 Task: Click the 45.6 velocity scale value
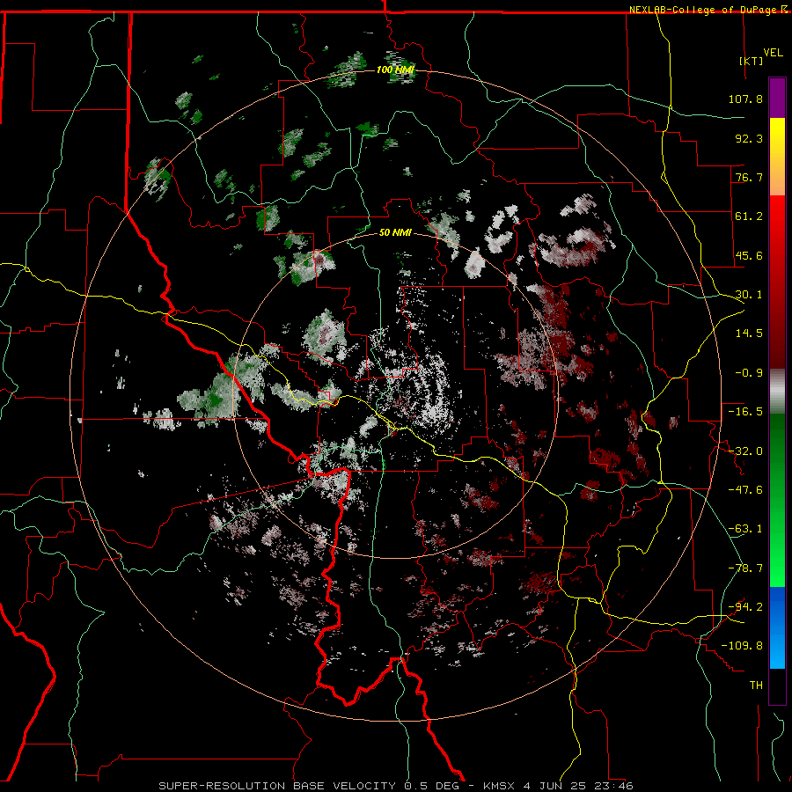pyautogui.click(x=749, y=255)
